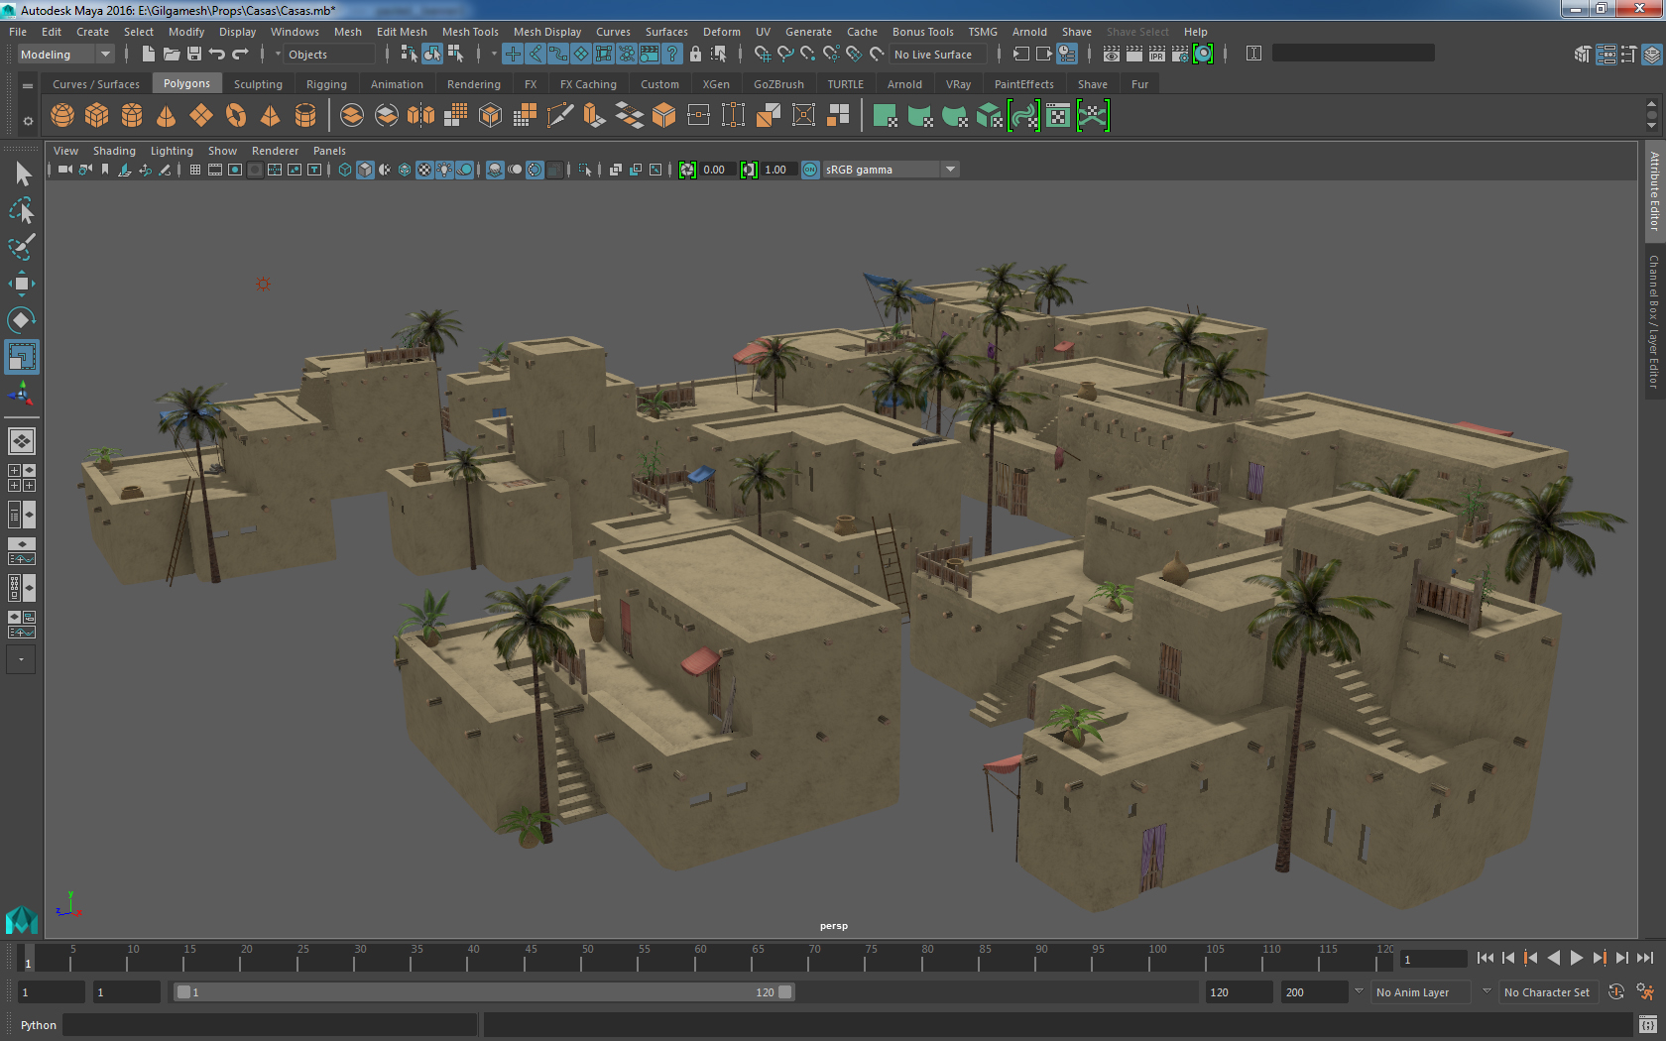
Task: Click the polygon torus shelf icon
Action: coord(236,116)
